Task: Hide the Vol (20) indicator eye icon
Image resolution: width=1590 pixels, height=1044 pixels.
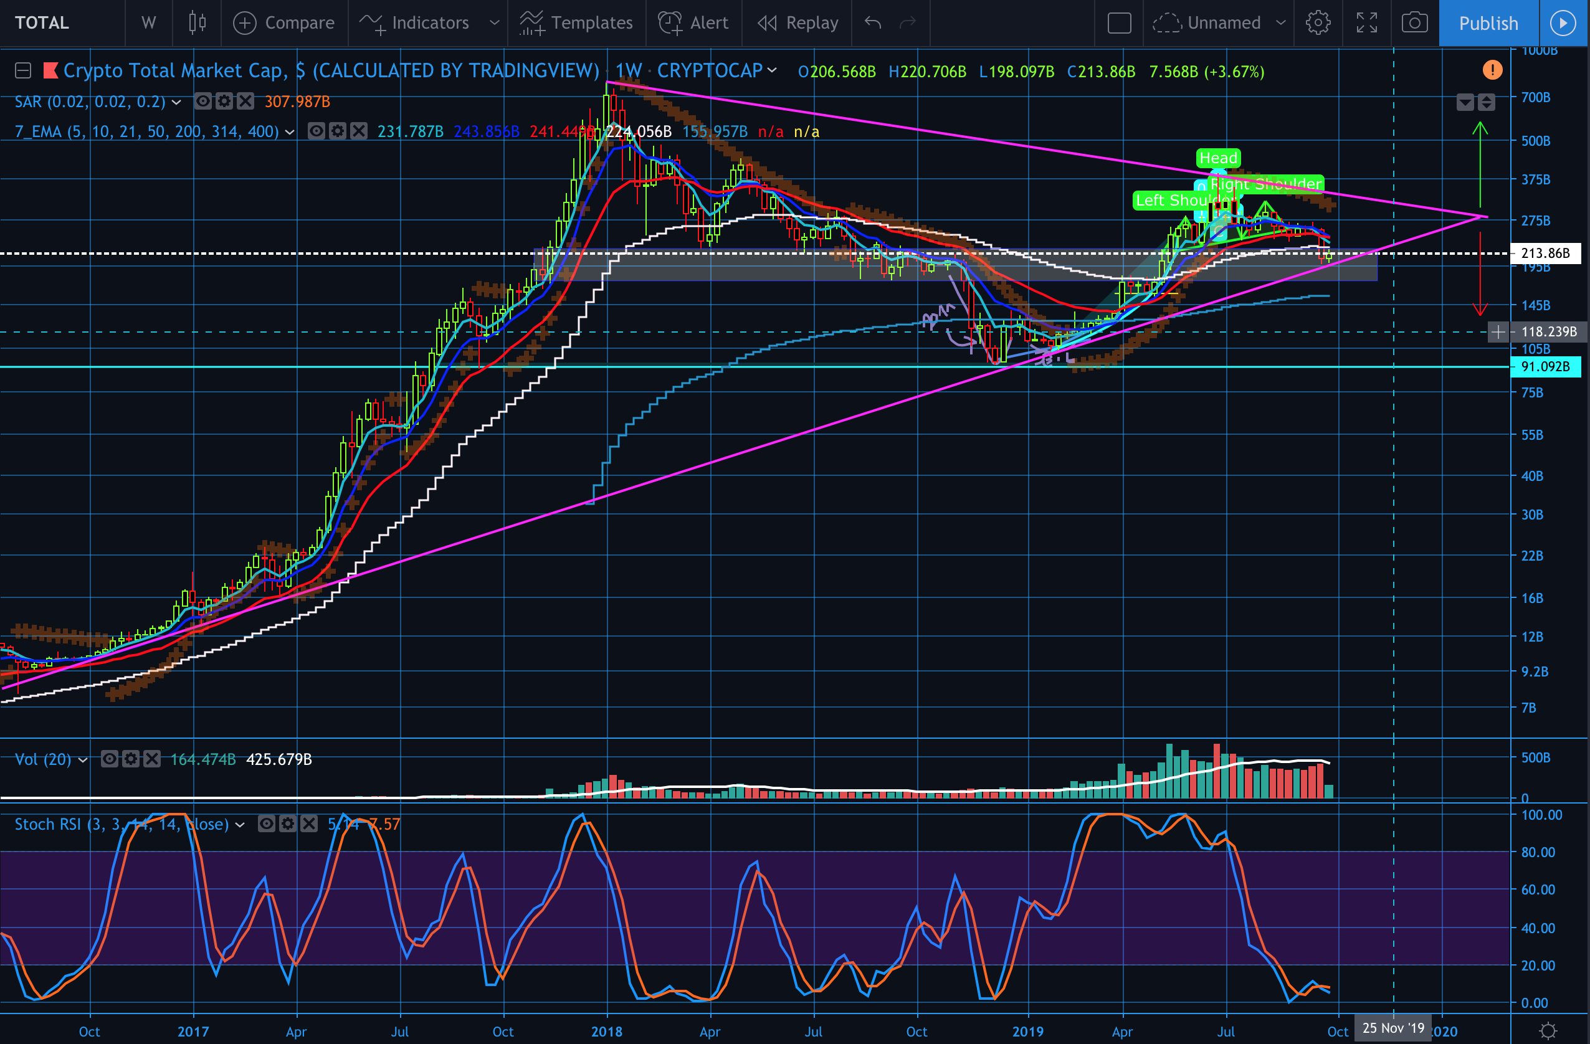Action: (x=110, y=759)
